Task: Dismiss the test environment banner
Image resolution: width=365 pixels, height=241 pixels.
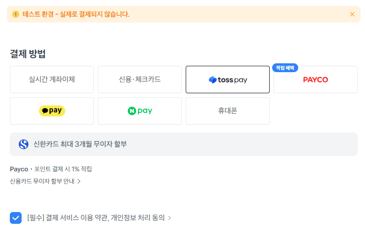Action: pyautogui.click(x=352, y=14)
